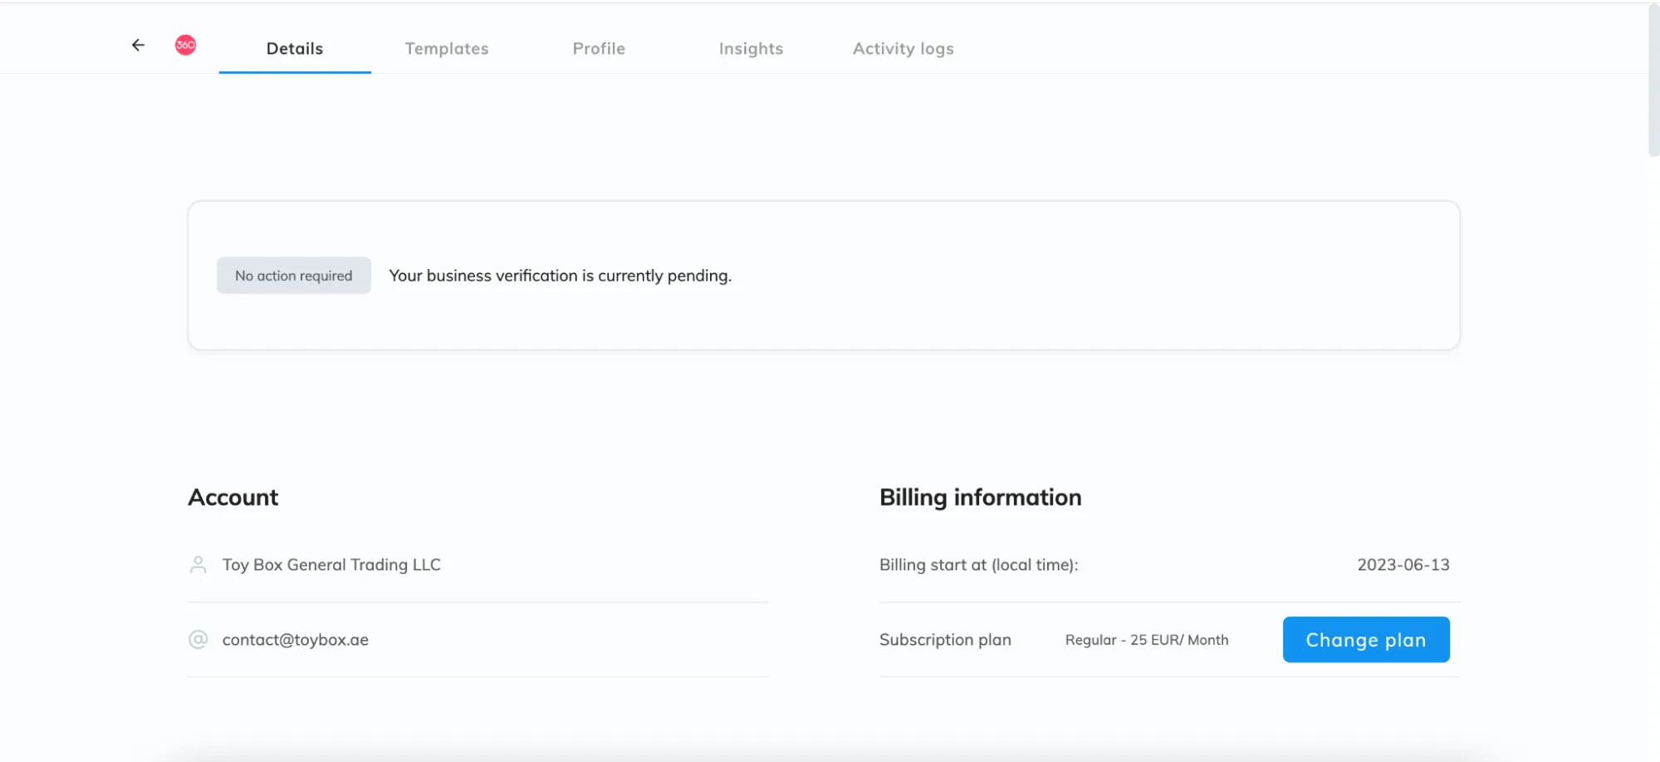Click the Billing information heading
Screen dimensions: 1660x762
pyautogui.click(x=981, y=497)
